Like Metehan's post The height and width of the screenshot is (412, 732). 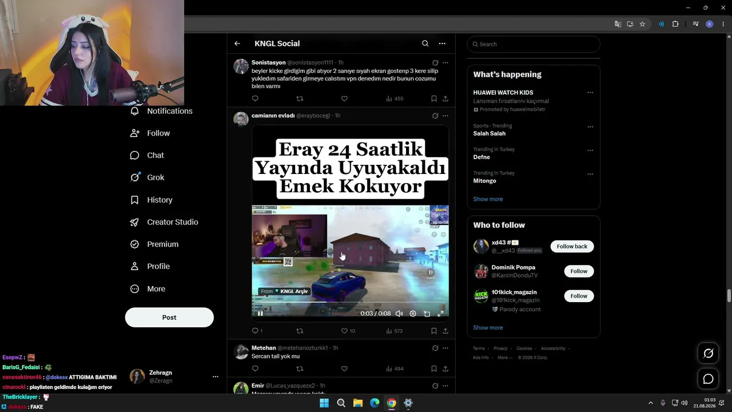344,369
